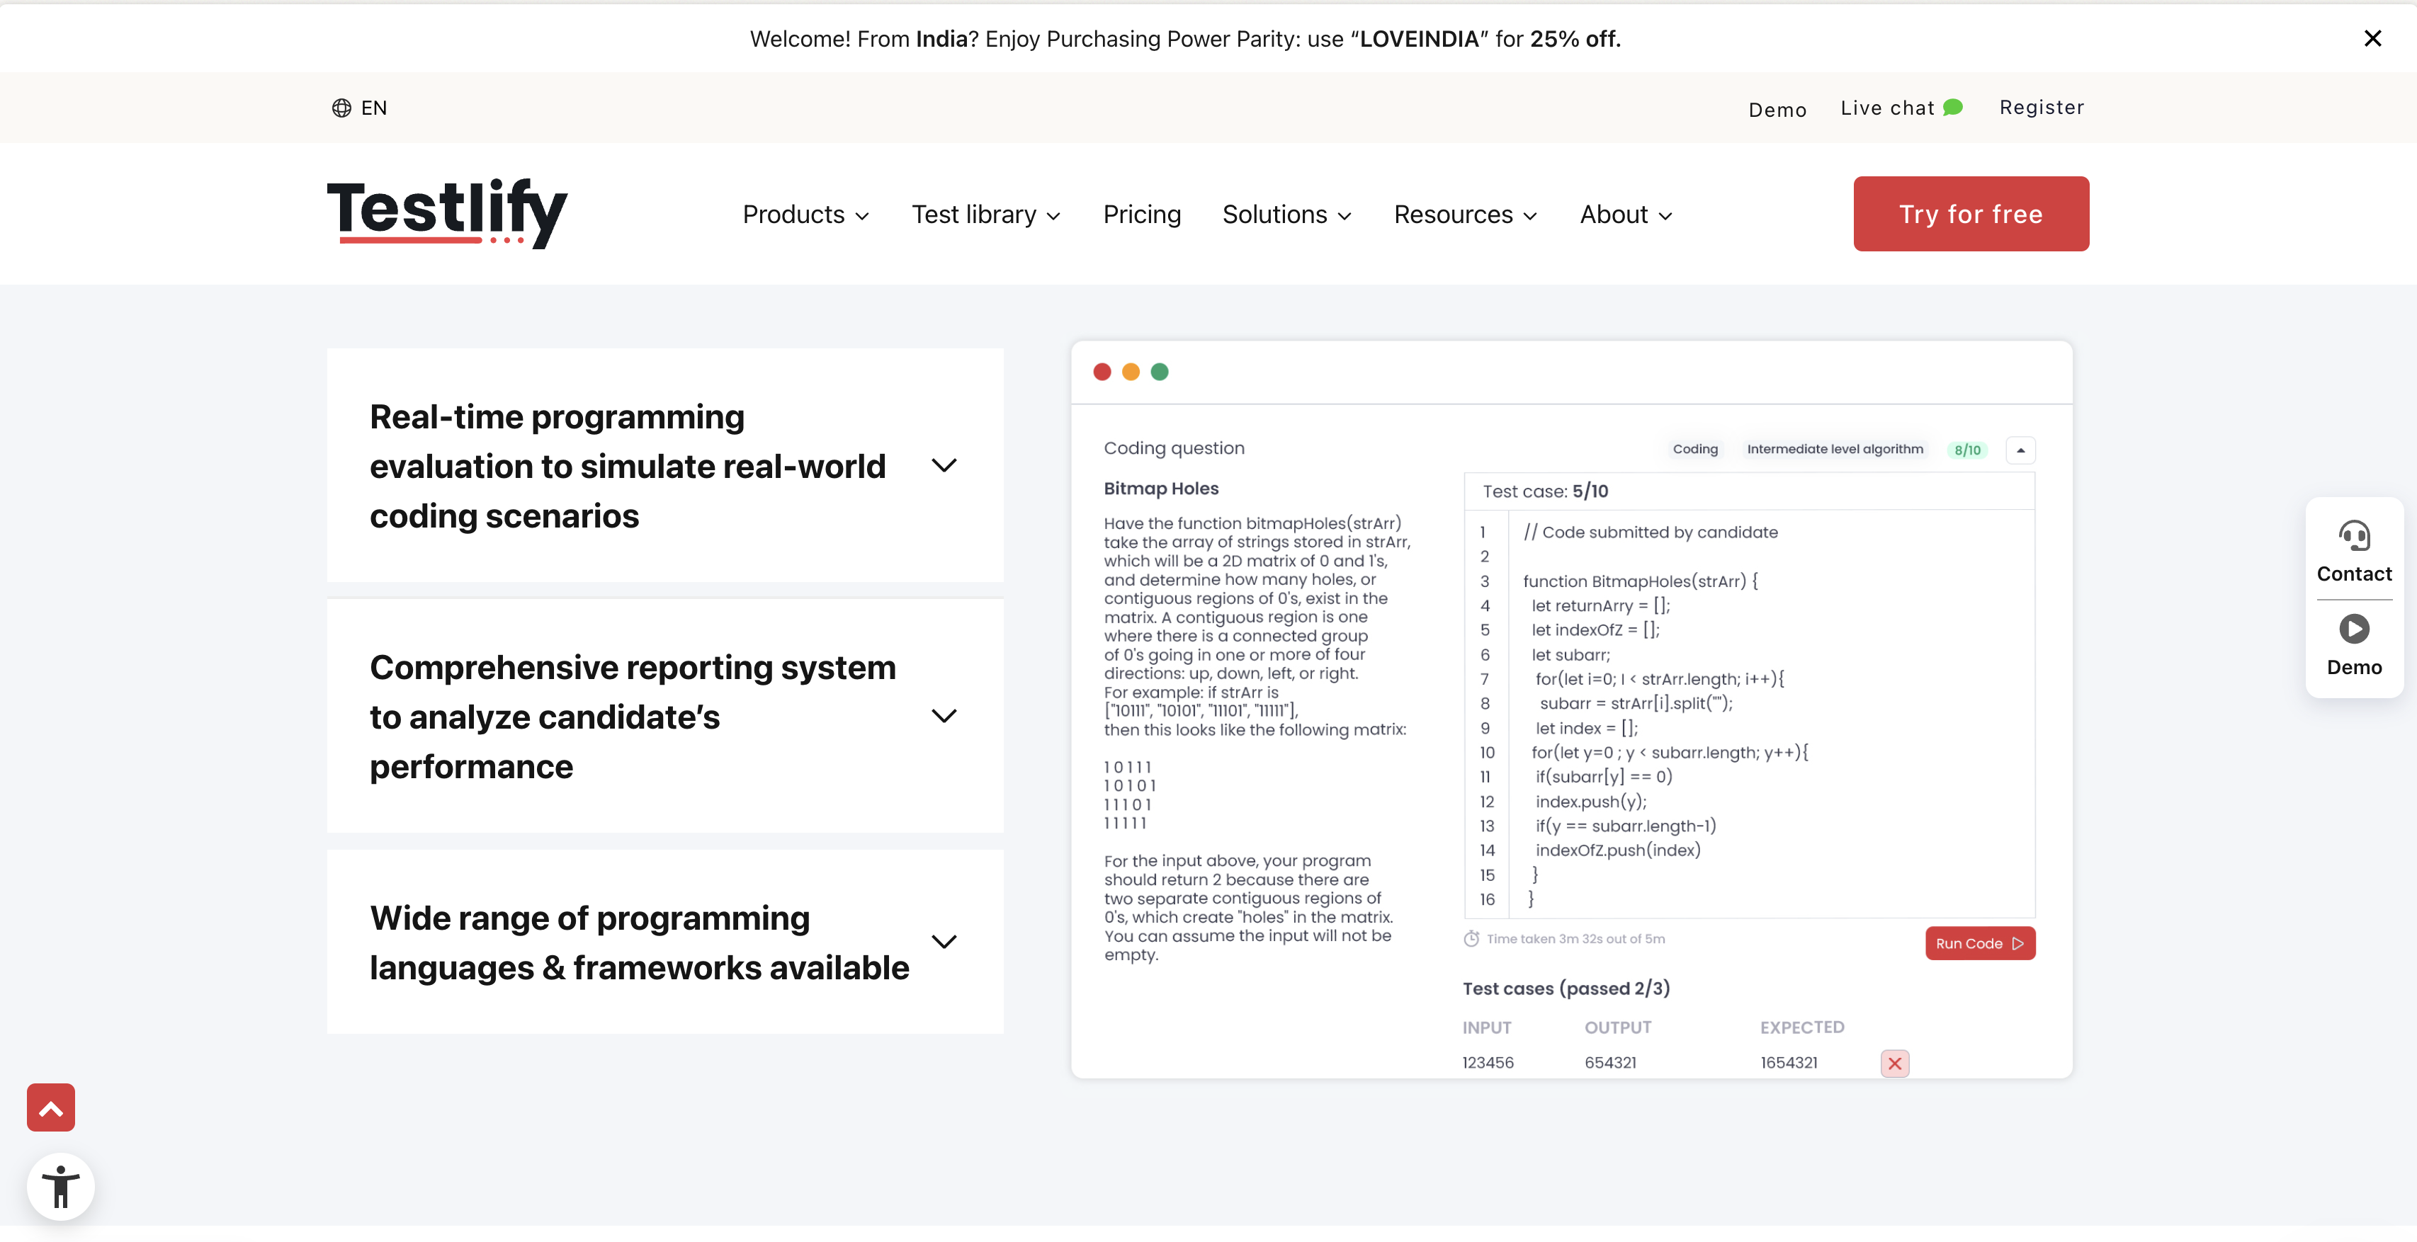This screenshot has height=1242, width=2417.
Task: Click the Testlify logo
Action: pos(448,212)
